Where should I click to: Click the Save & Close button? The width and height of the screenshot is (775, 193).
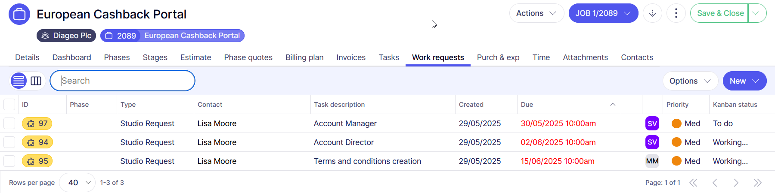(x=720, y=13)
